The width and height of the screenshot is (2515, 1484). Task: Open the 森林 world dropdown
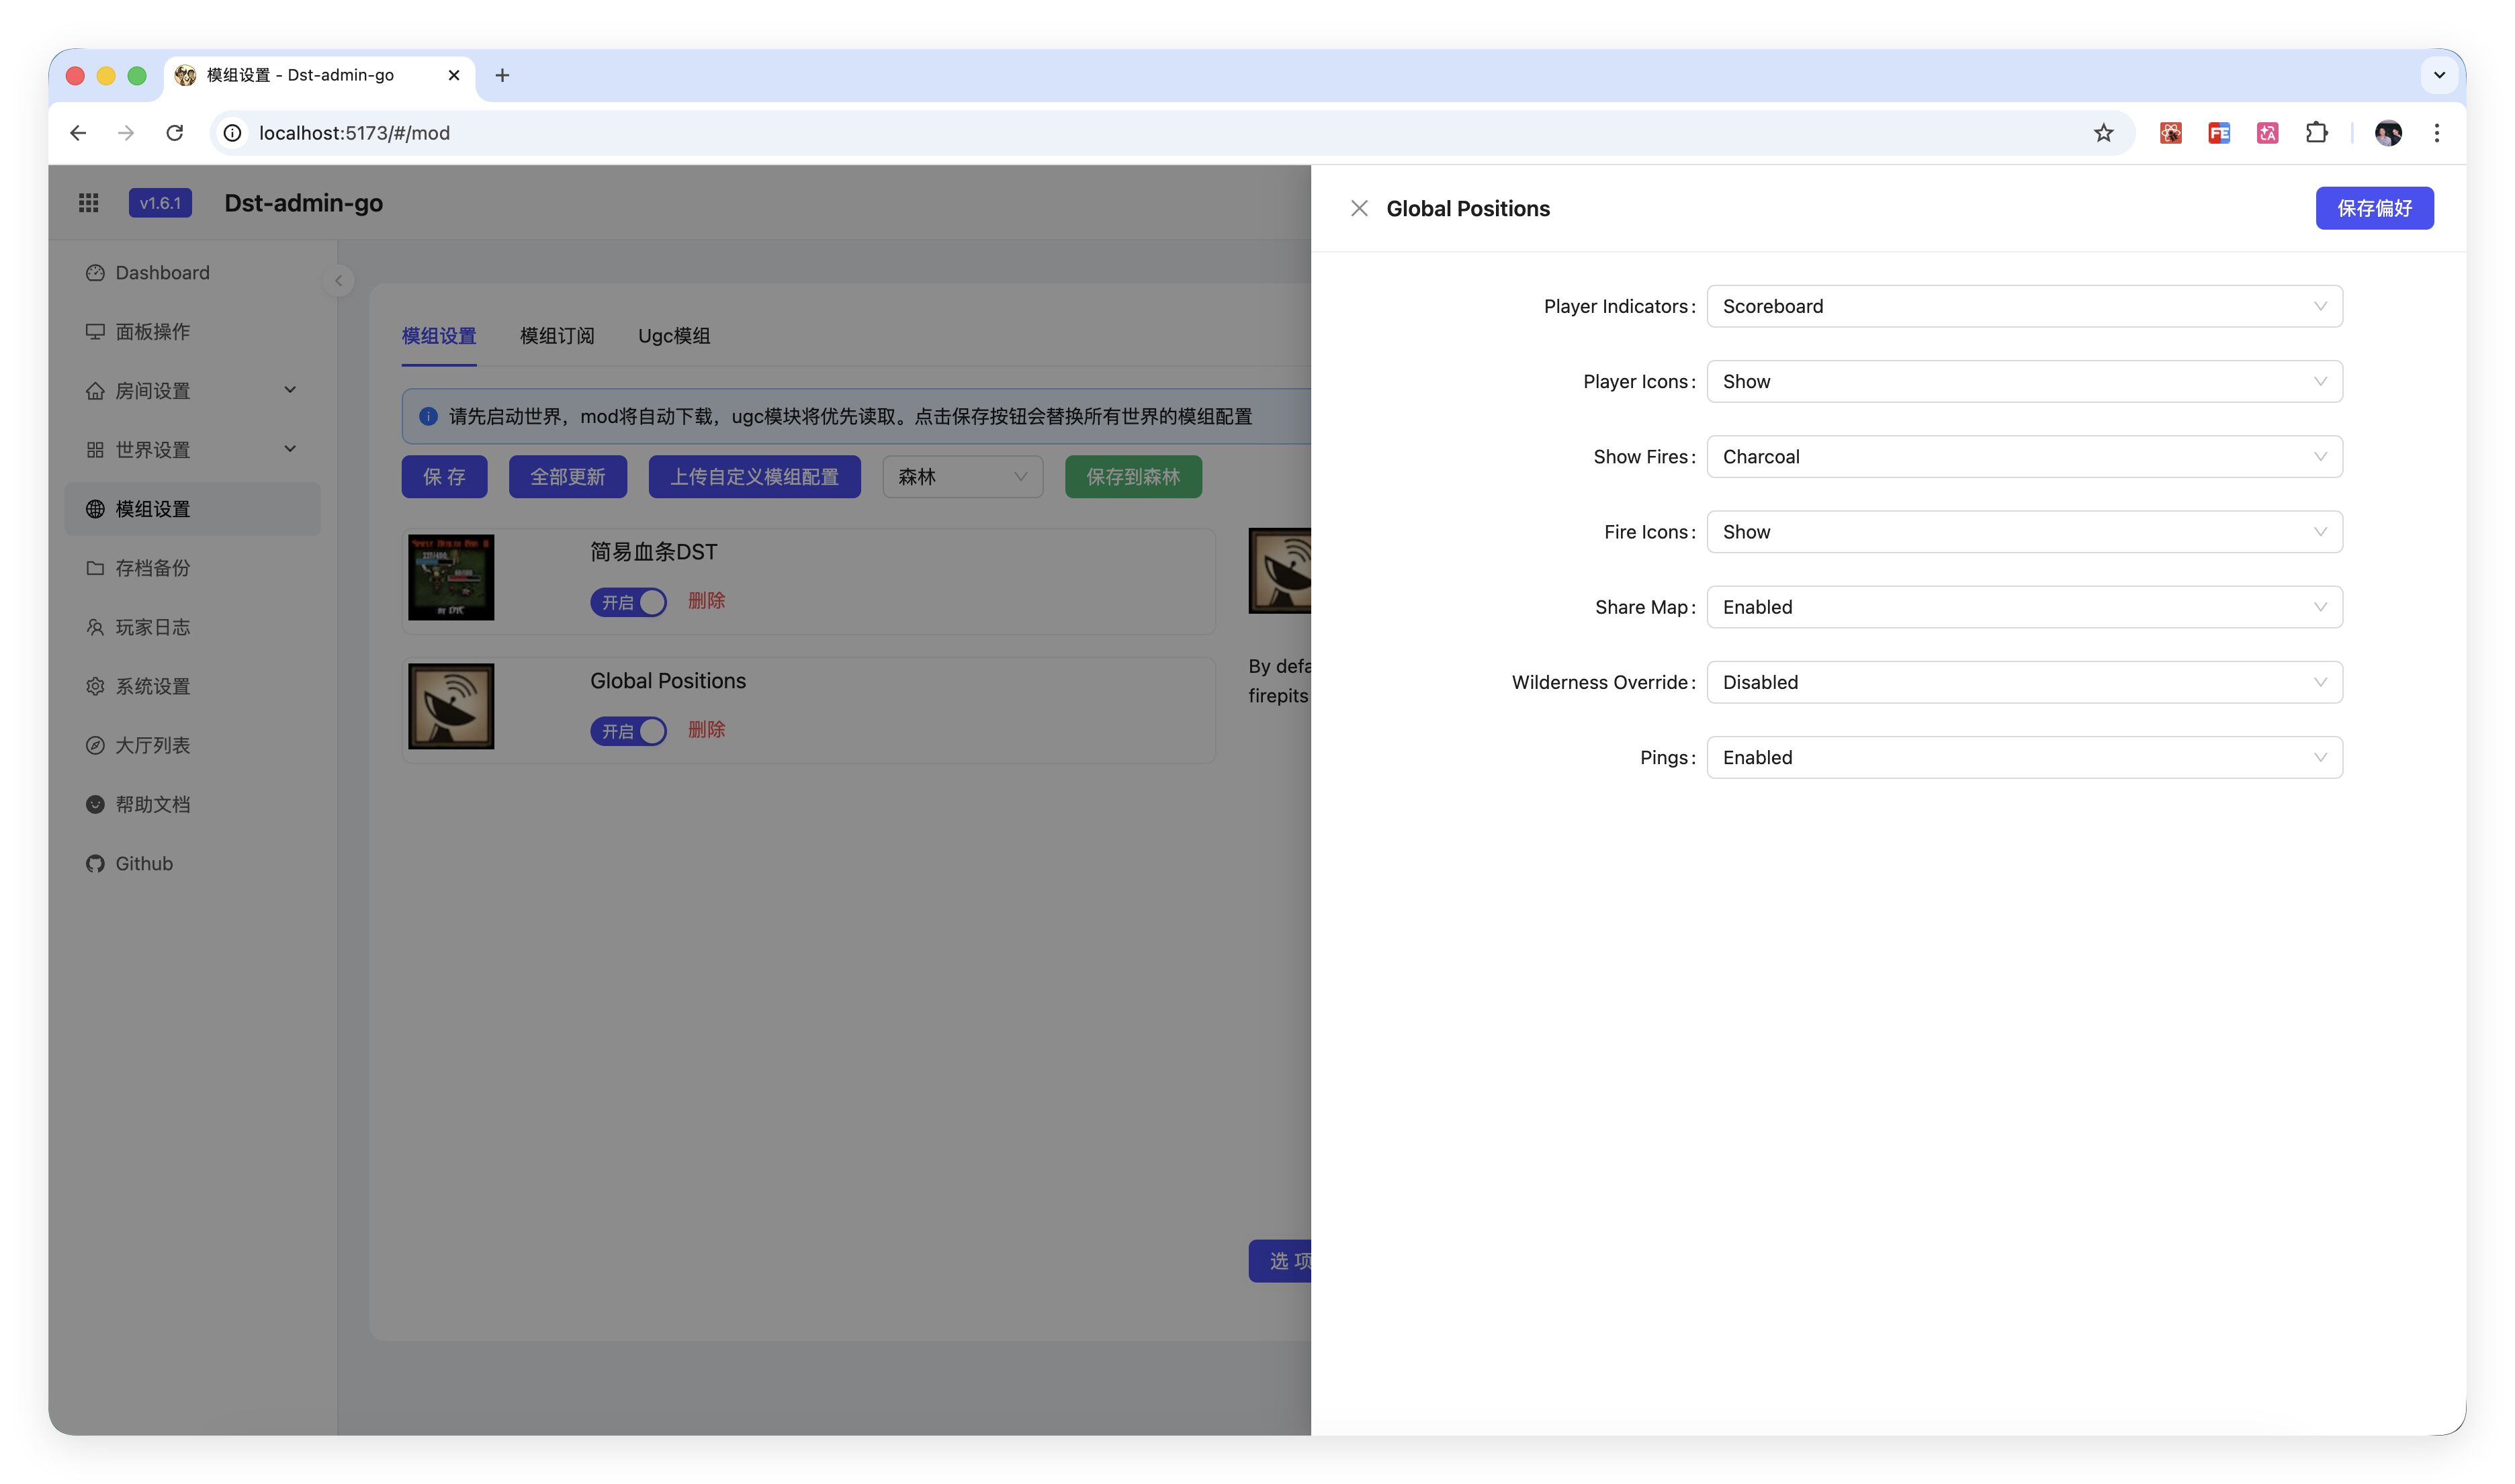(x=963, y=477)
